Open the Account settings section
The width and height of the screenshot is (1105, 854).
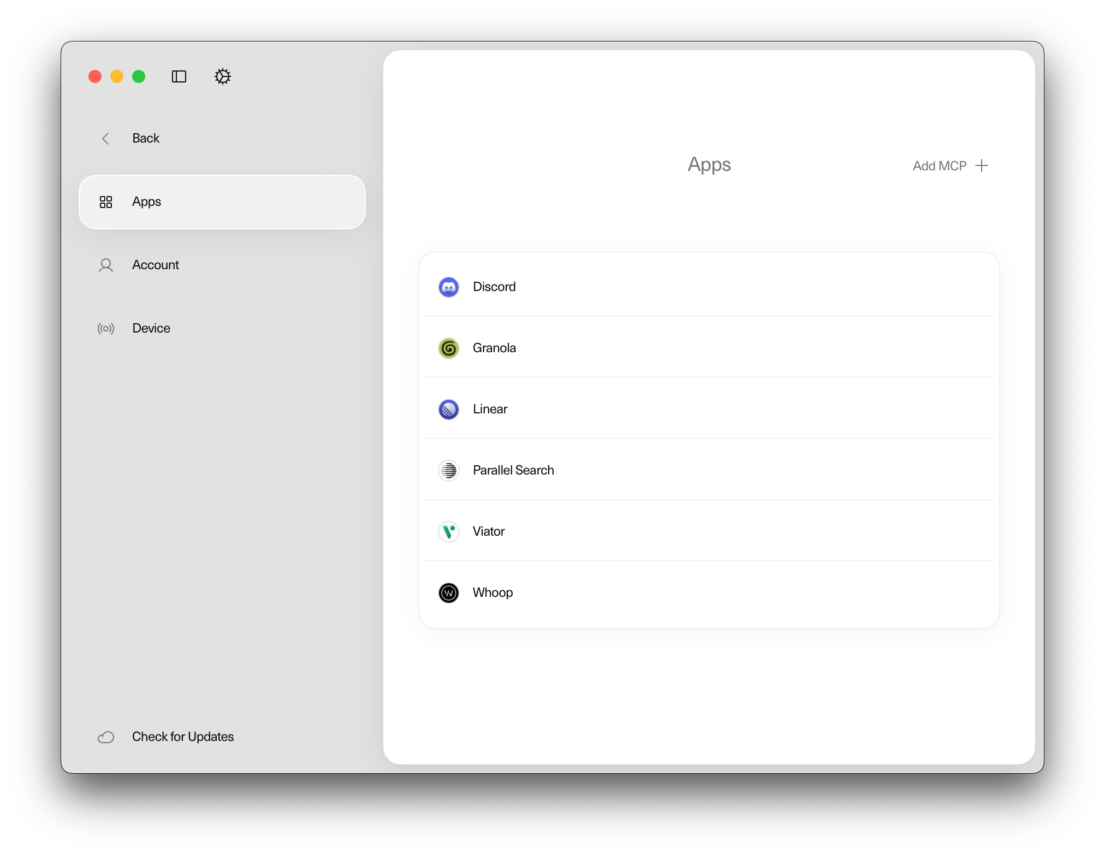(222, 265)
